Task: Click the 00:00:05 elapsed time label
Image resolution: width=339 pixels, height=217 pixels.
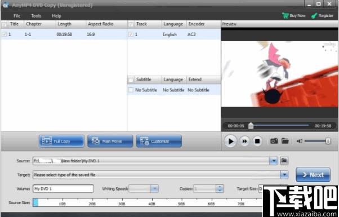Action: pyautogui.click(x=235, y=126)
